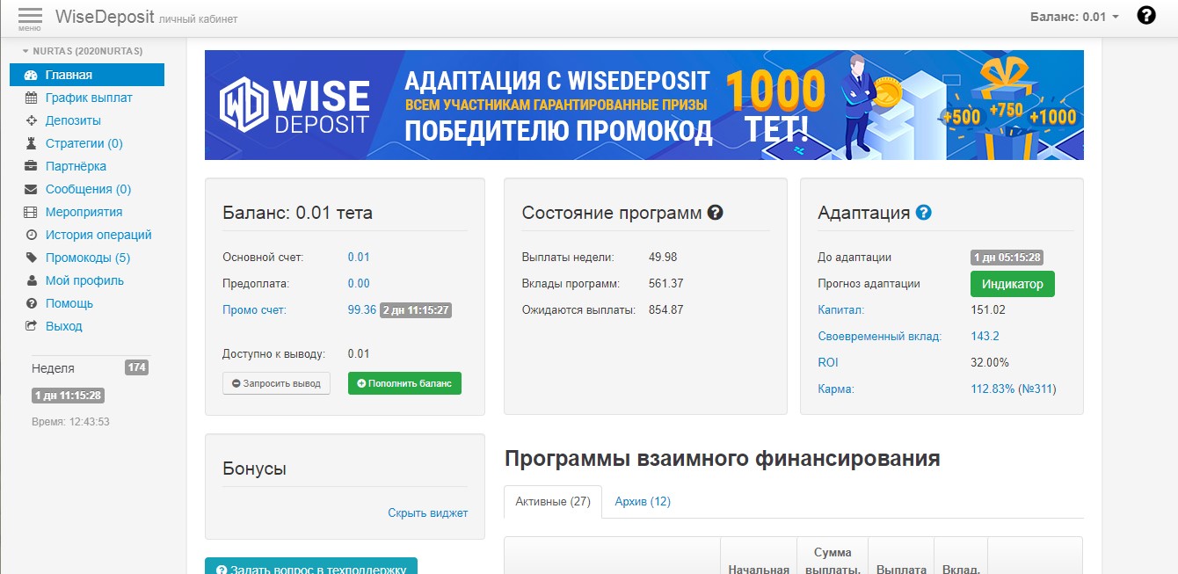
Task: Click the Депозиты crosshair icon
Action: click(31, 120)
